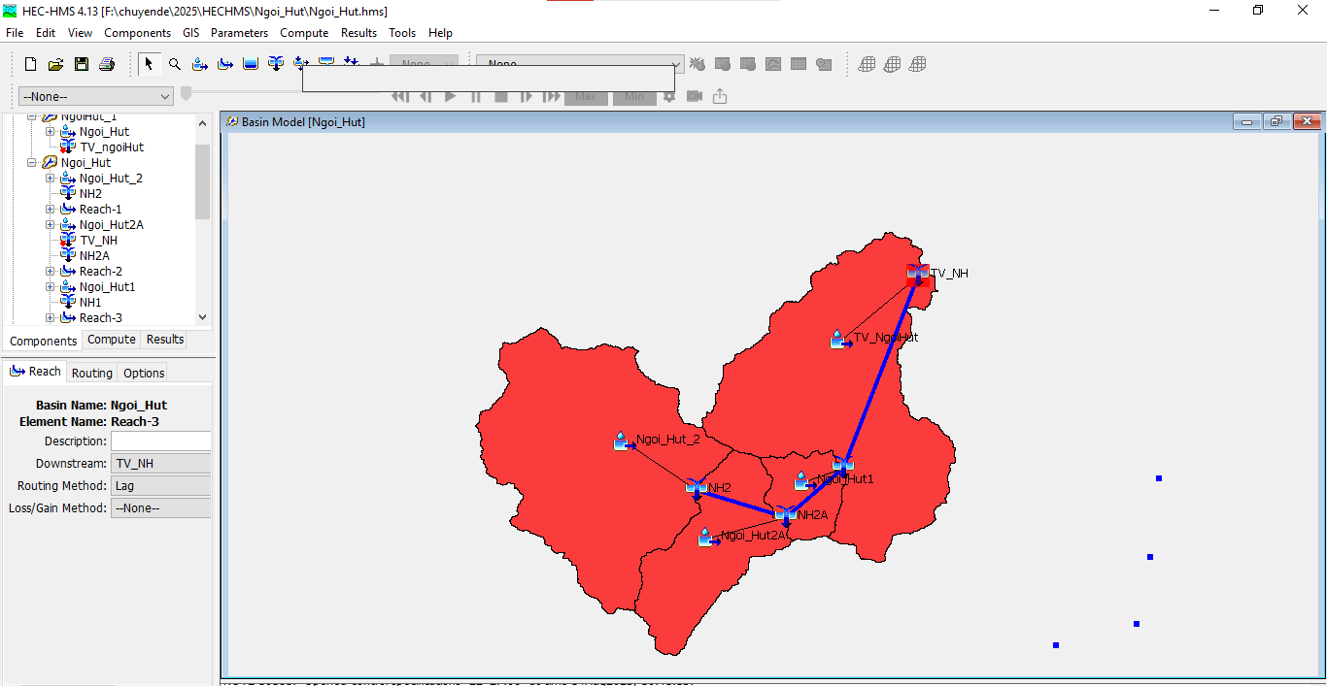The height and width of the screenshot is (686, 1327).
Task: Expand the Reach-1 tree node
Action: [x=51, y=210]
